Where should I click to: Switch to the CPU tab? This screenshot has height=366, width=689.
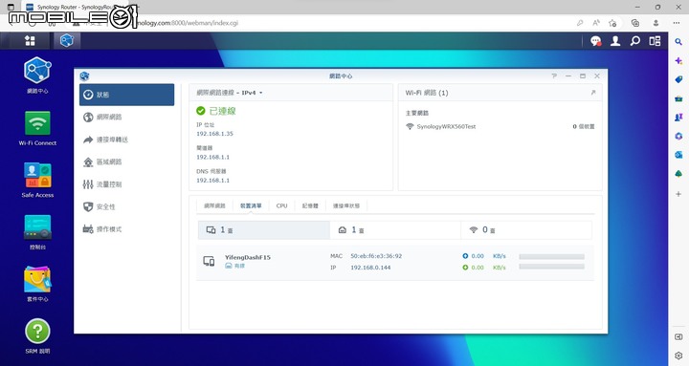[x=281, y=205]
